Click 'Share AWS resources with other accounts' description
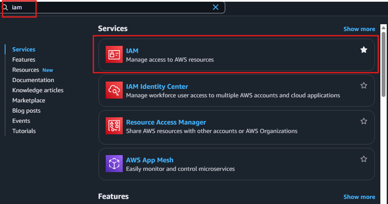This screenshot has height=204, width=388. point(212,131)
